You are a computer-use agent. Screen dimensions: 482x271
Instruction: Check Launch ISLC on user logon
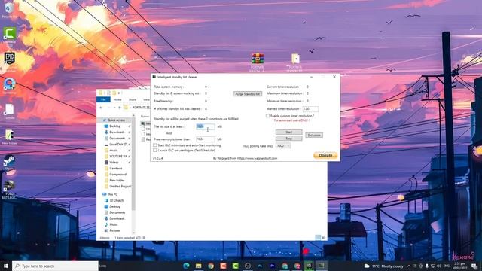pyautogui.click(x=155, y=151)
